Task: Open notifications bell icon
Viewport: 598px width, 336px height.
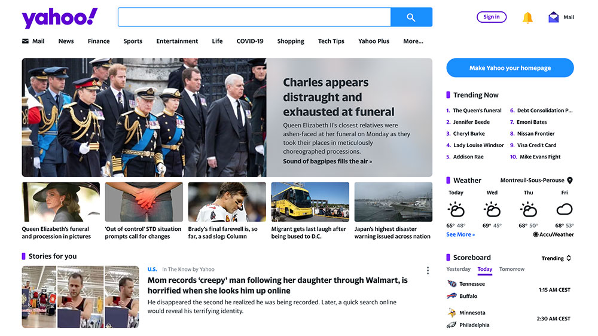Action: (527, 17)
